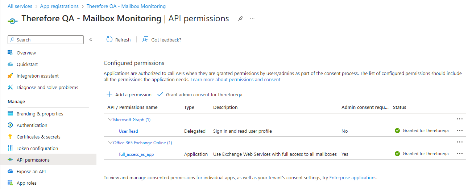Click the green status check for full_access_as_app

pyautogui.click(x=397, y=154)
